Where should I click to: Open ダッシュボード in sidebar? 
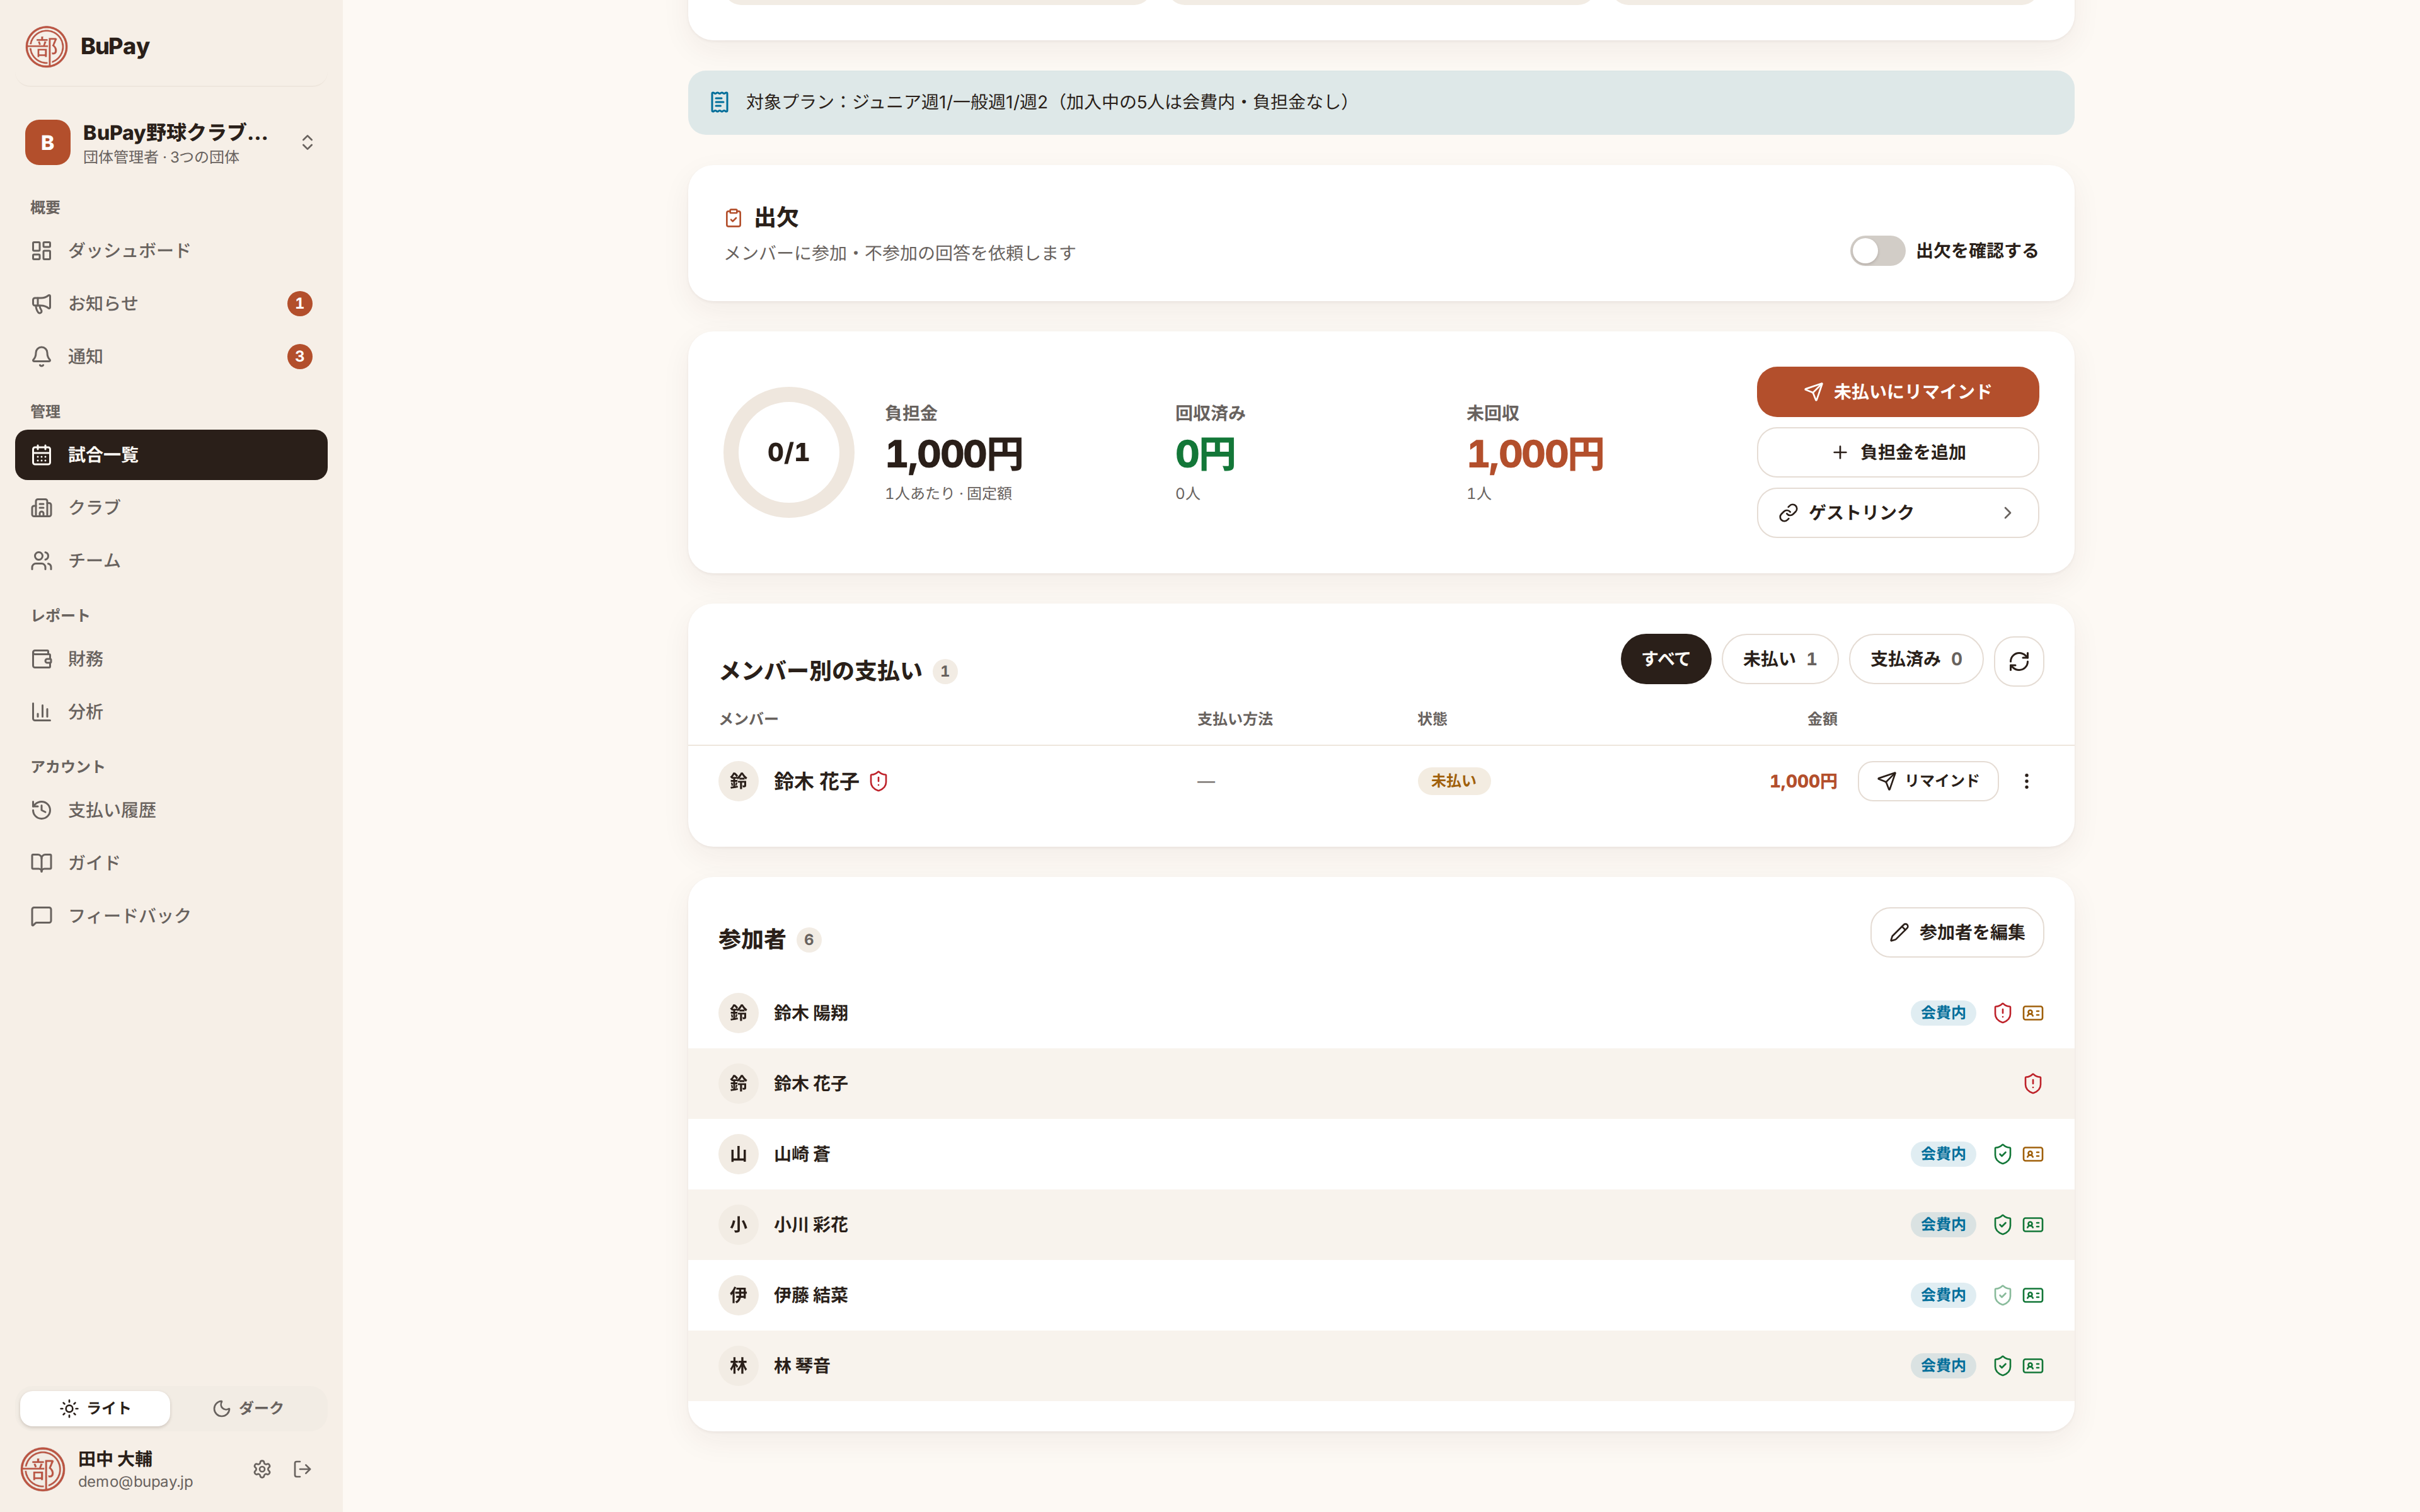(x=171, y=250)
